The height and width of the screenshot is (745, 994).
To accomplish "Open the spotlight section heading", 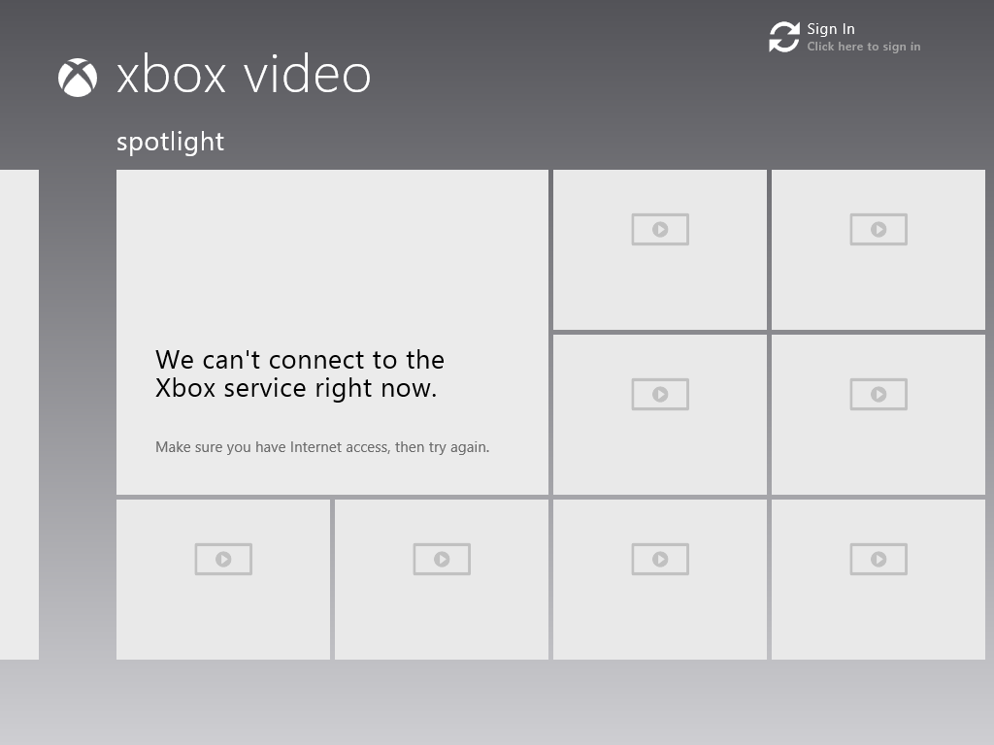I will coord(170,142).
